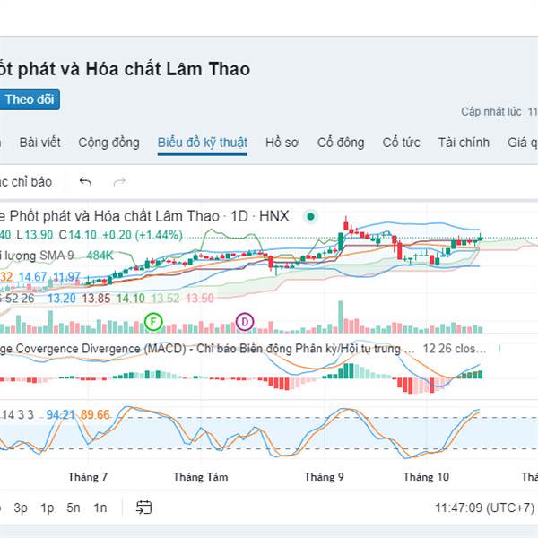Click the 484K volume value

pos(100,256)
